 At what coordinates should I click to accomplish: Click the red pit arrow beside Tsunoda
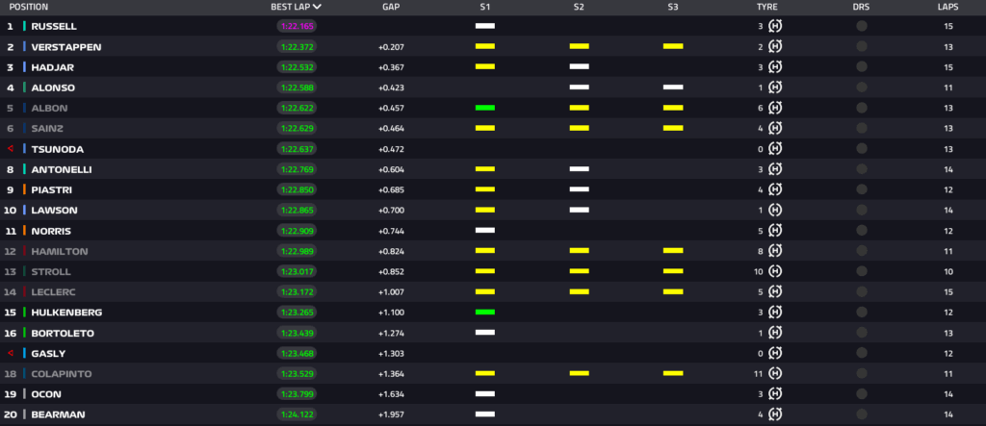11,149
